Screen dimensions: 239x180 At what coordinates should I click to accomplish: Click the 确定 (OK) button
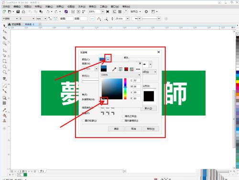[x=116, y=128]
